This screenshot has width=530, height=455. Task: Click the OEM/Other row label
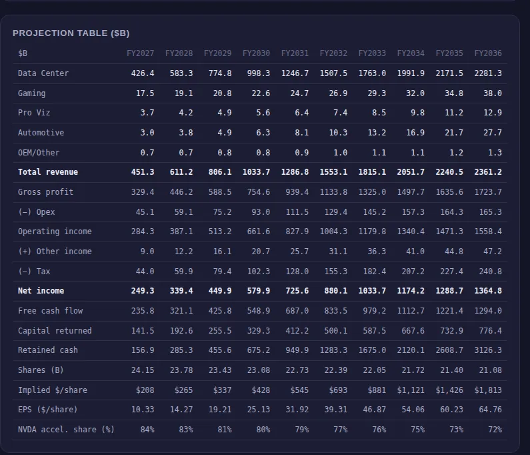coord(39,153)
